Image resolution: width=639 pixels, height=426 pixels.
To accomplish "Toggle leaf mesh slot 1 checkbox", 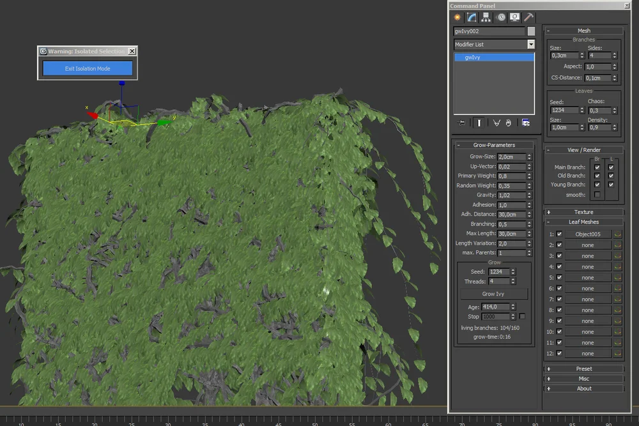I will click(559, 234).
